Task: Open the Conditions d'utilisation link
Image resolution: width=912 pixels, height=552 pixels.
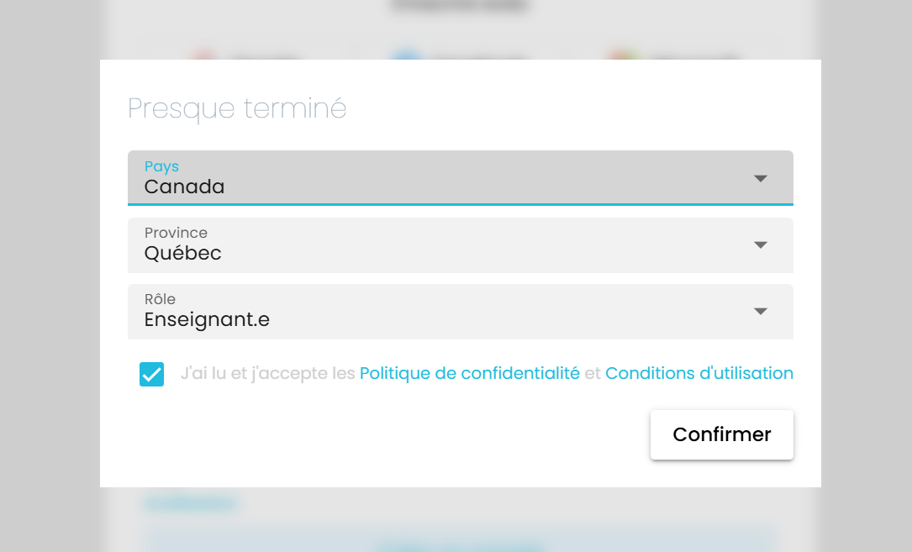Action: (698, 374)
